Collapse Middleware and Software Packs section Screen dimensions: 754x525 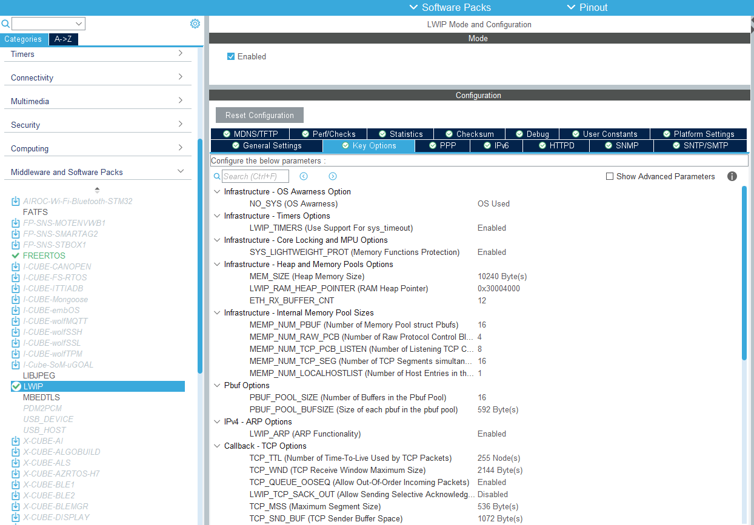(x=181, y=172)
